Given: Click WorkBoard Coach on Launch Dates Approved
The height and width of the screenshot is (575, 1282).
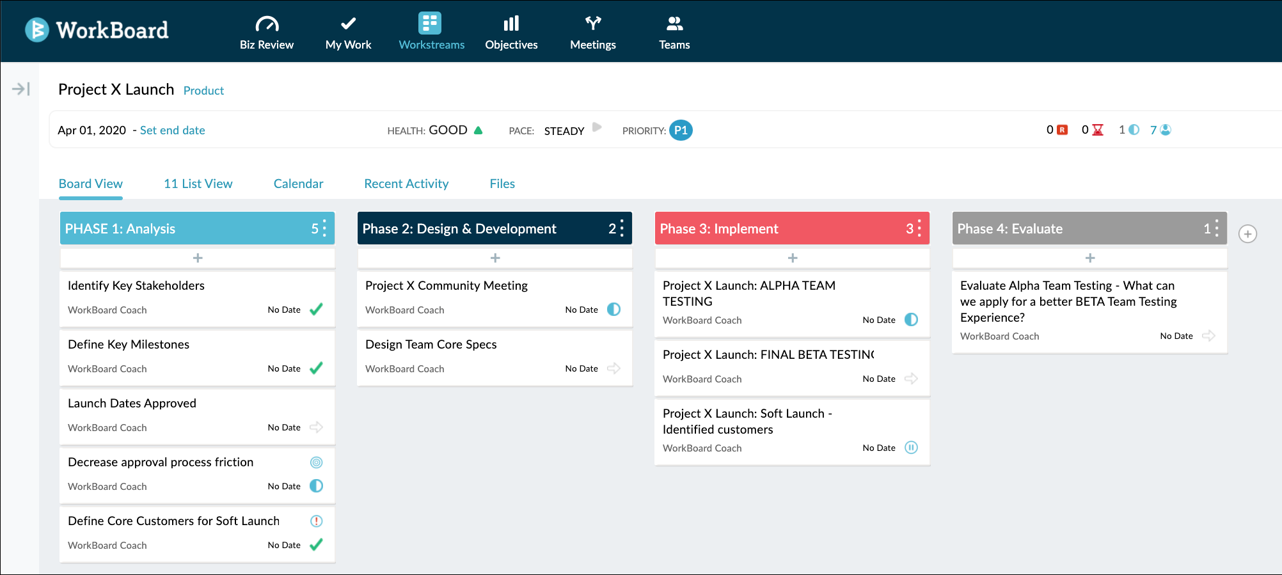Looking at the screenshot, I should (107, 428).
